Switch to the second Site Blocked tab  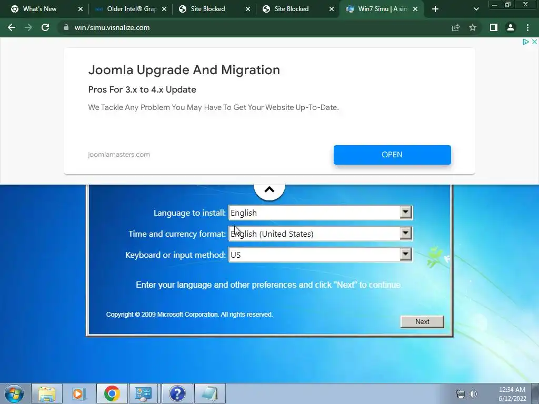pos(292,9)
